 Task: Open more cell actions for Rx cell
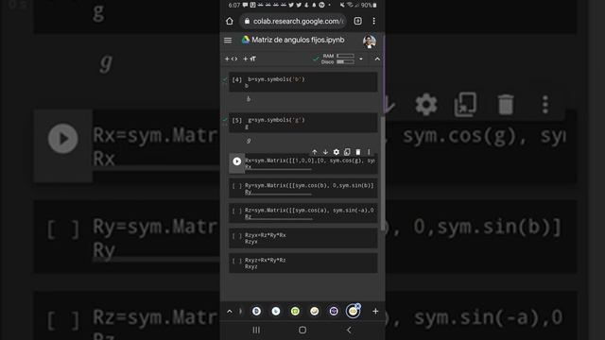(369, 152)
